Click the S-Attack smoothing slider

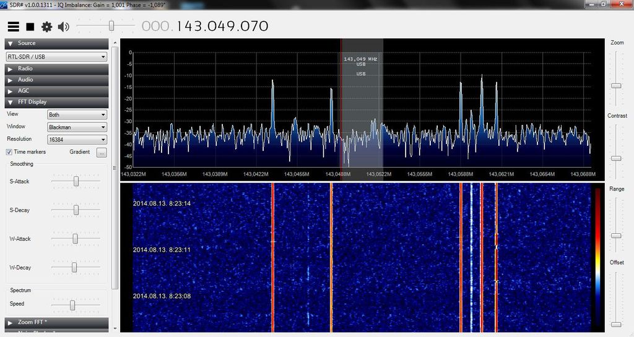pyautogui.click(x=76, y=181)
